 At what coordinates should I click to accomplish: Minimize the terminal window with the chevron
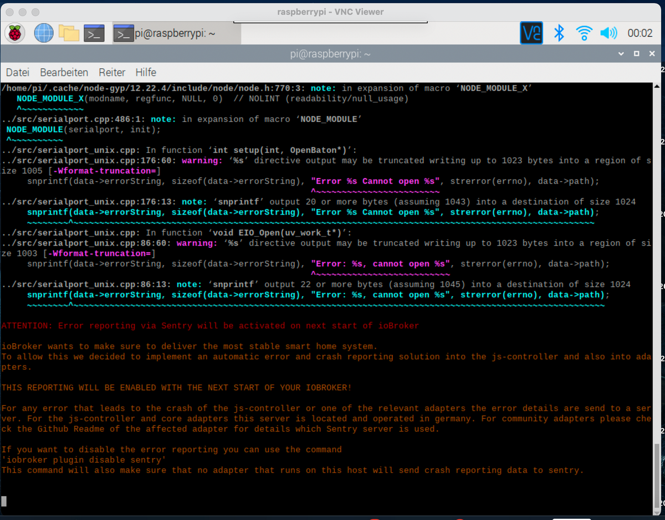[622, 54]
